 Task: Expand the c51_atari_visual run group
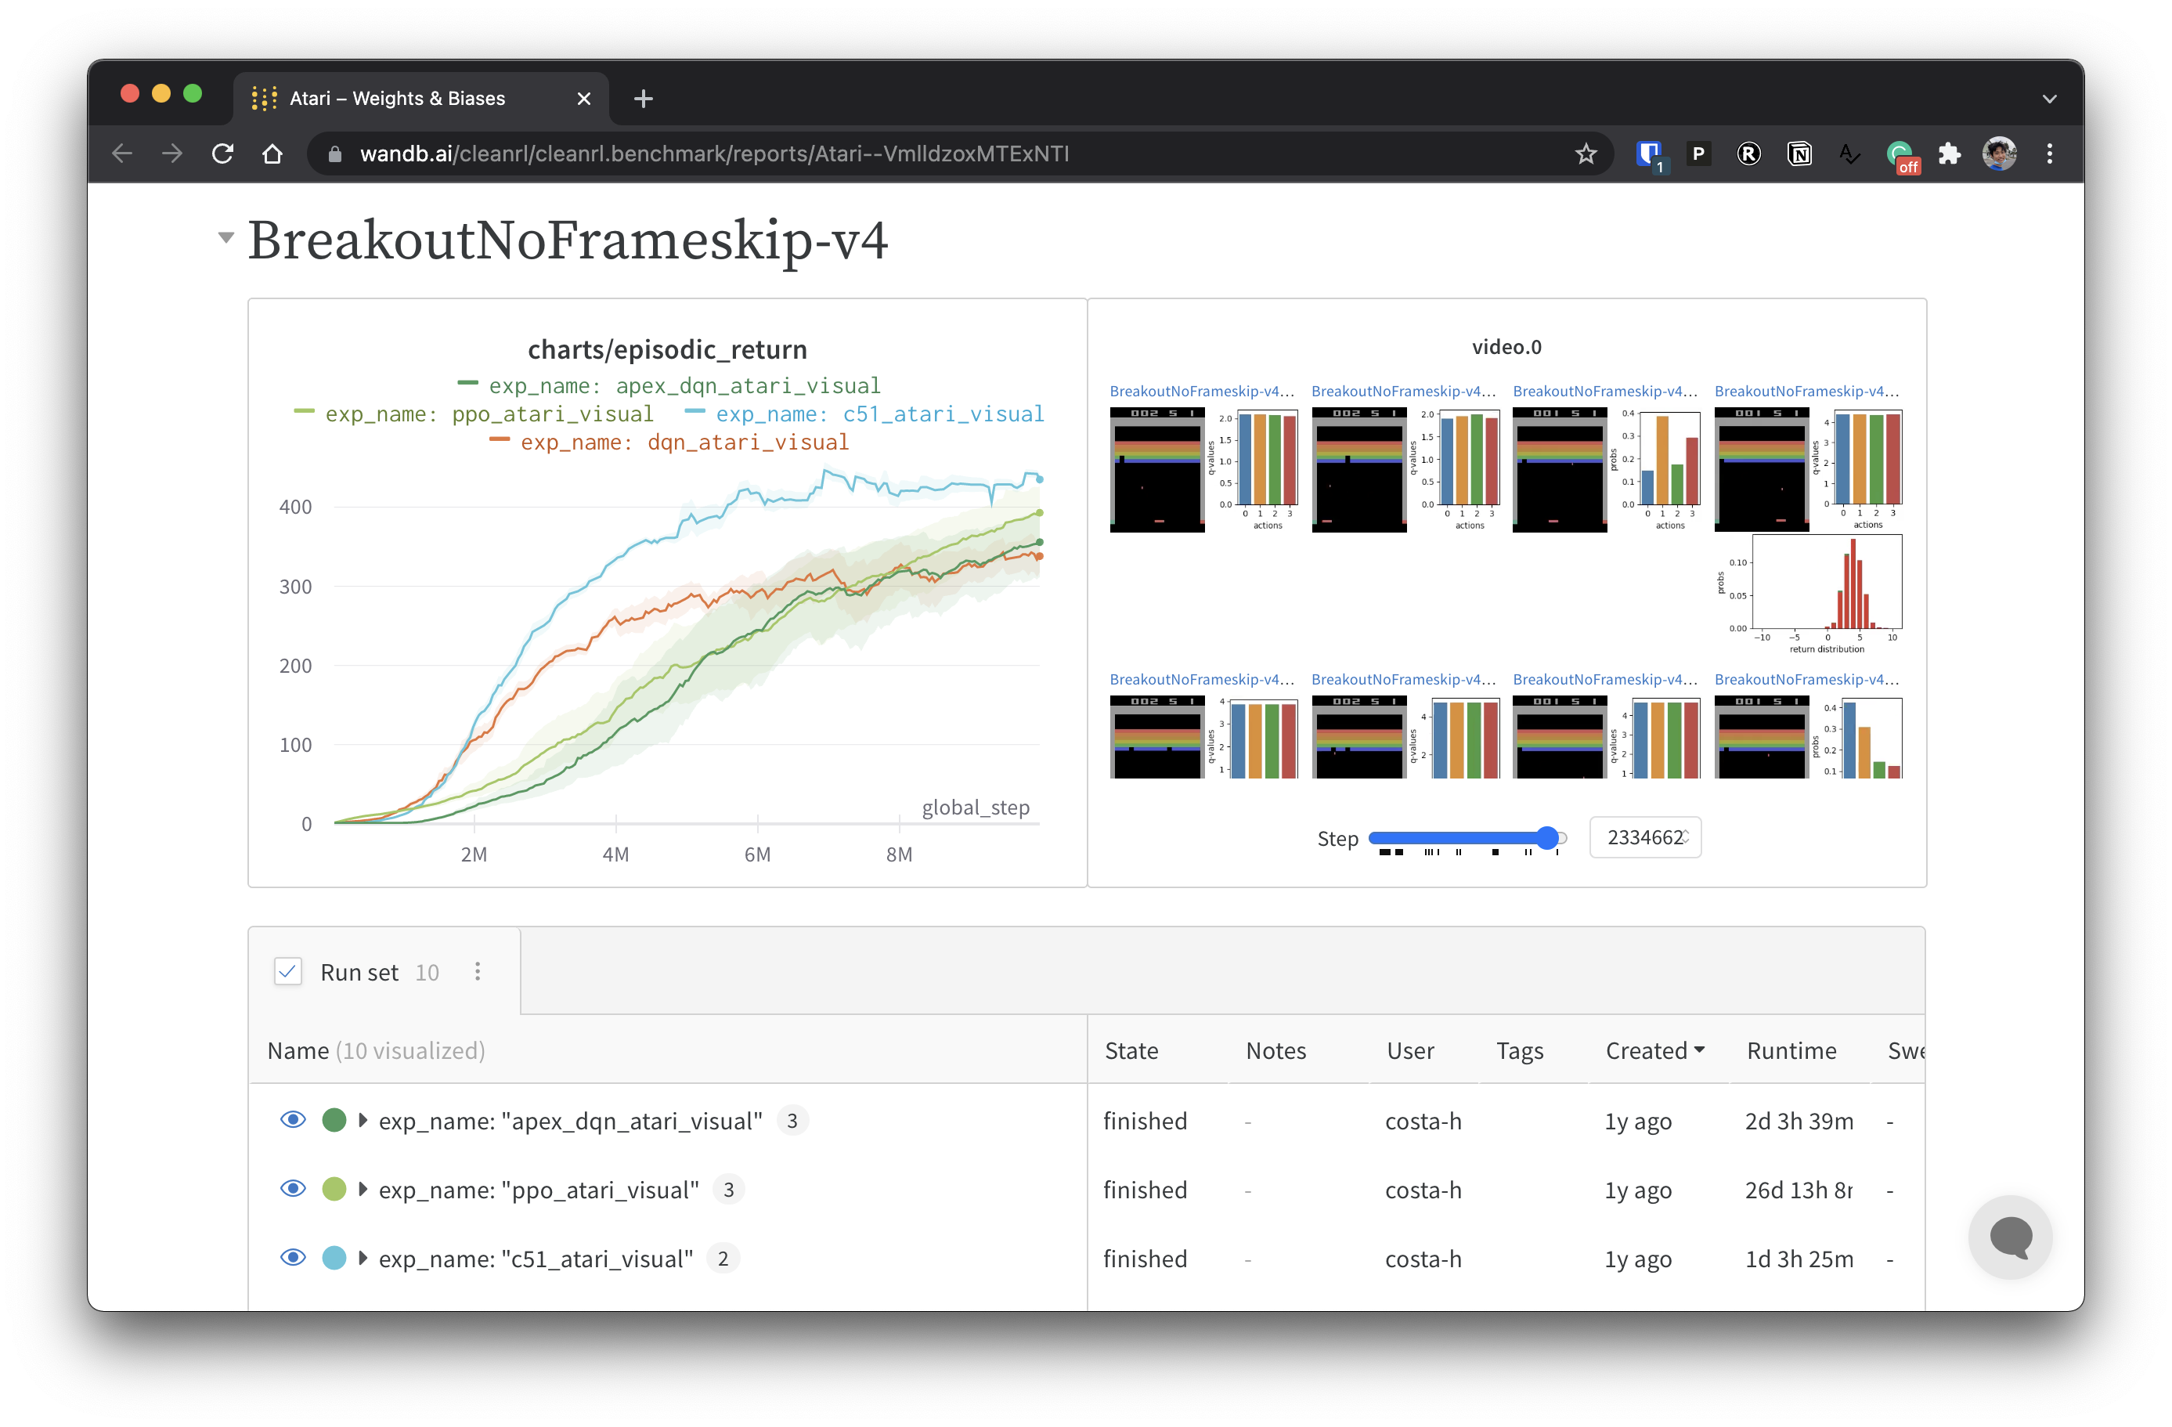click(363, 1258)
